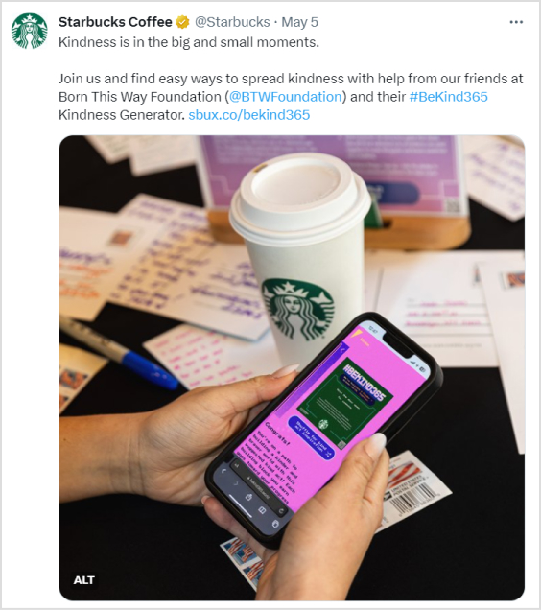Open the sbux.co/bekind365 URL

click(x=249, y=115)
